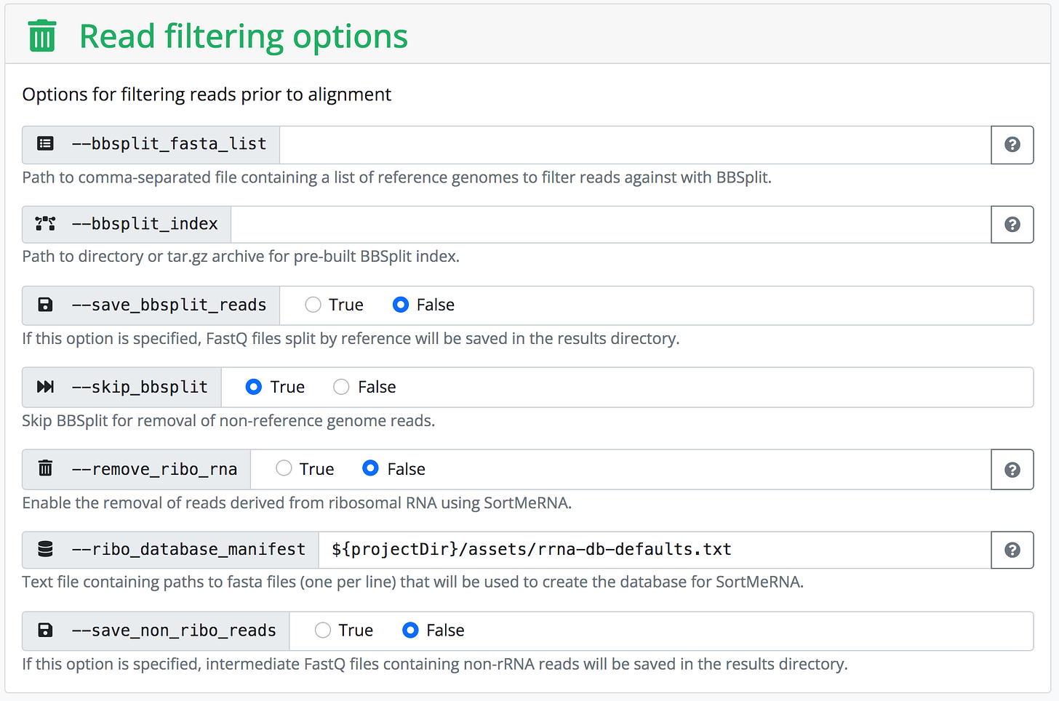Open help for --remove_ribo_rna

(1012, 469)
